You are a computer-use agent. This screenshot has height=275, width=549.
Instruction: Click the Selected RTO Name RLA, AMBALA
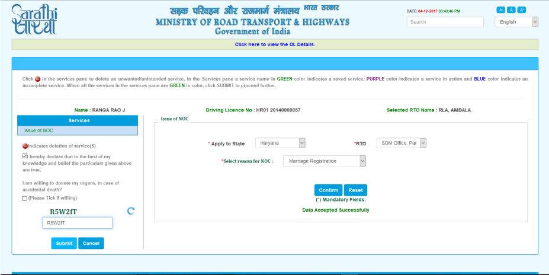pos(429,110)
